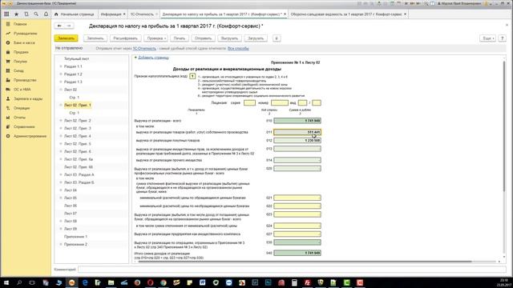Collapse Лист 02 node in tree
Screen dimensions: 513x288
point(61,90)
